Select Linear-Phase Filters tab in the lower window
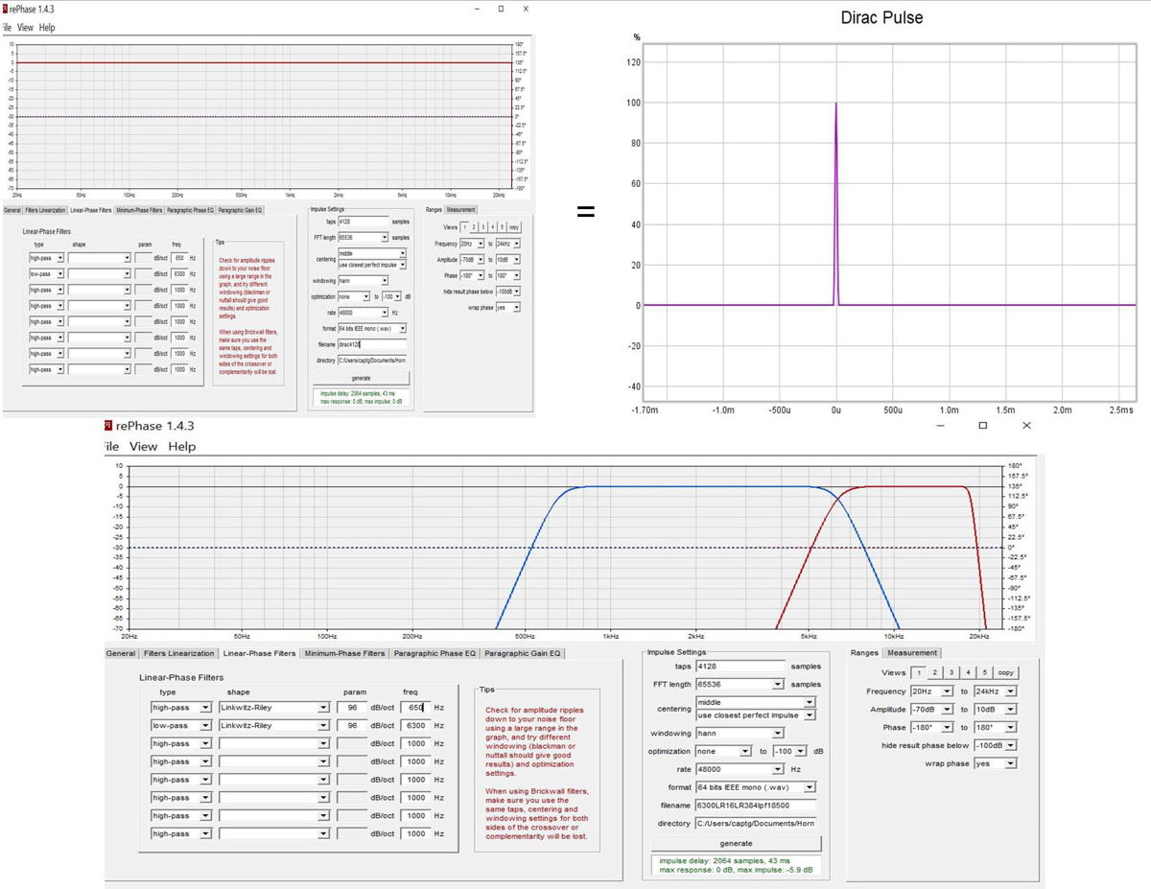Viewport: 1151px width, 889px height. 259,654
